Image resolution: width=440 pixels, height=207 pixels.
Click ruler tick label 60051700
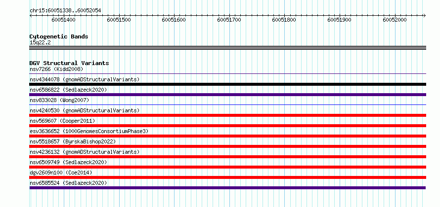pos(229,20)
